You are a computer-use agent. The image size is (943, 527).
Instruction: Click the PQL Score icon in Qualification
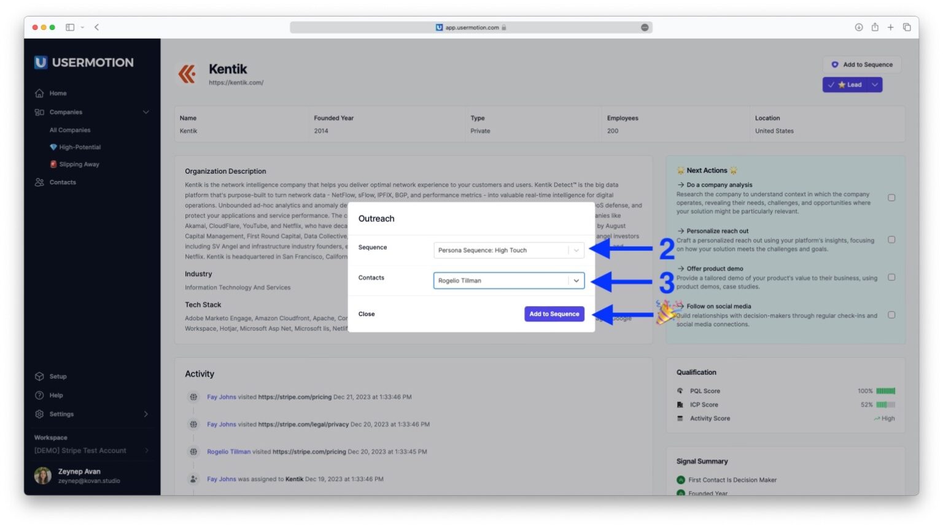[680, 391]
